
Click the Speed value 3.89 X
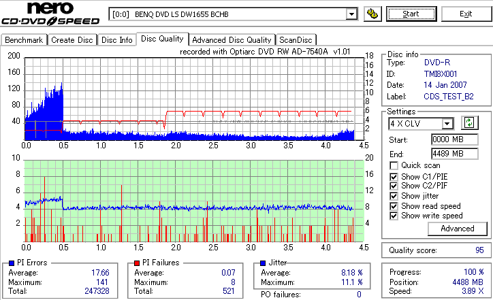click(473, 291)
